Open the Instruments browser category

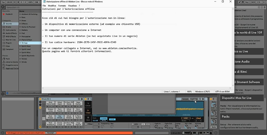point(10,30)
